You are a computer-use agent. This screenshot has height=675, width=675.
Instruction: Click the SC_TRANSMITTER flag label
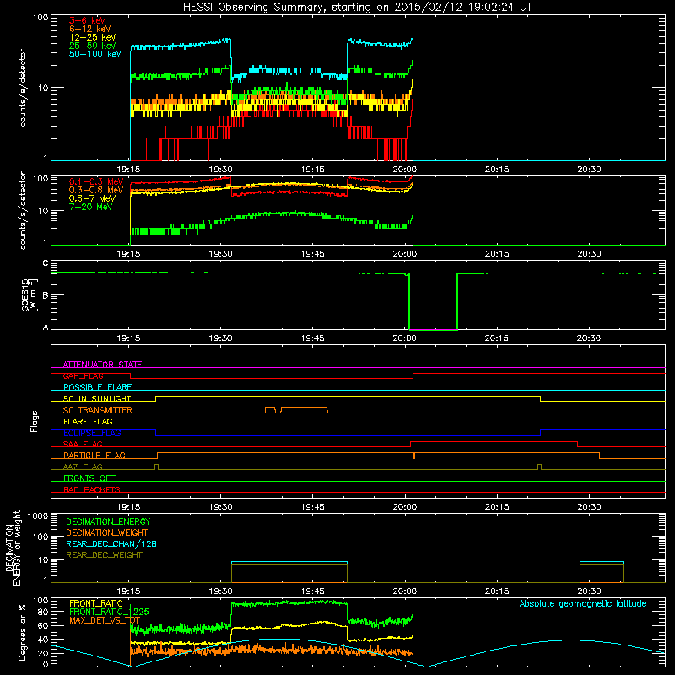[97, 410]
